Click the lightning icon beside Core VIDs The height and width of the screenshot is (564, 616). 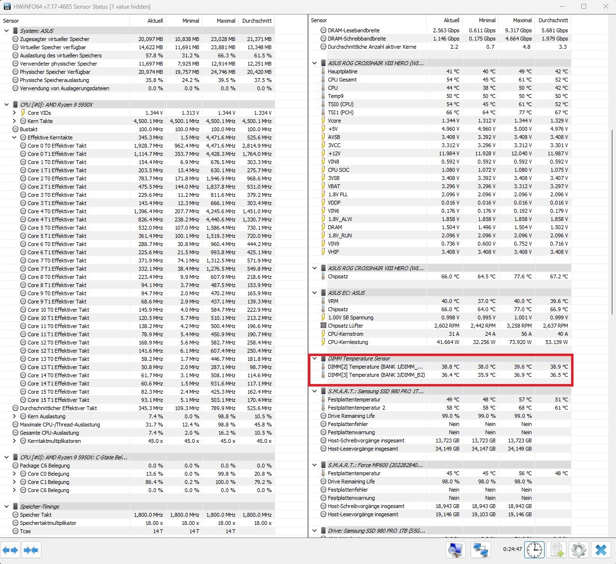pyautogui.click(x=23, y=113)
